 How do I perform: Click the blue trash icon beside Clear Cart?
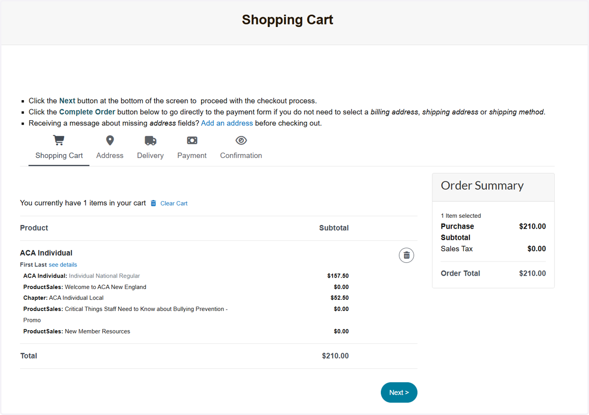(153, 203)
